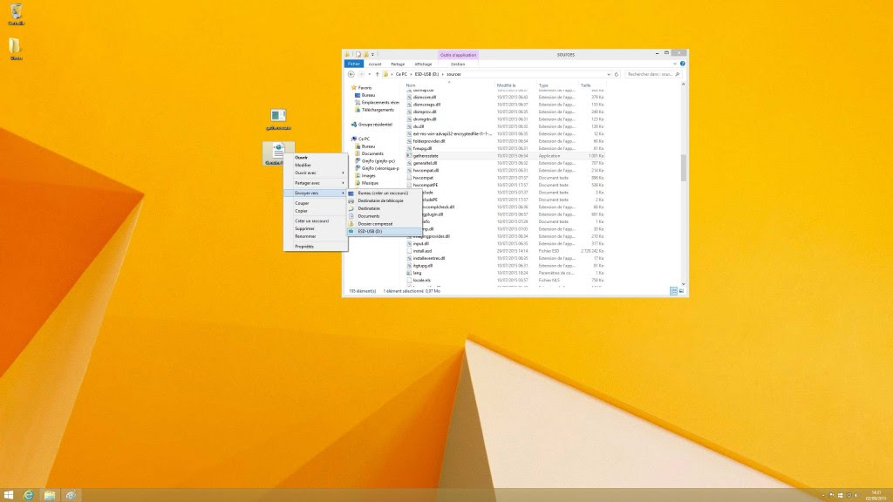Open the Recycle Bin desktop icon
This screenshot has width=893, height=502.
click(x=16, y=13)
